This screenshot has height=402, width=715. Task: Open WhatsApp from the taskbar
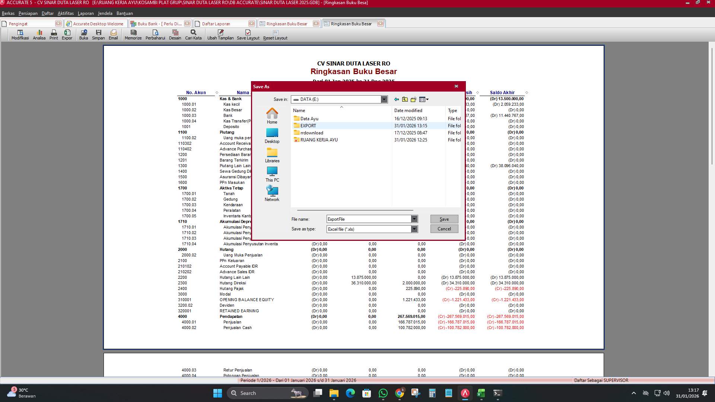(x=382, y=393)
